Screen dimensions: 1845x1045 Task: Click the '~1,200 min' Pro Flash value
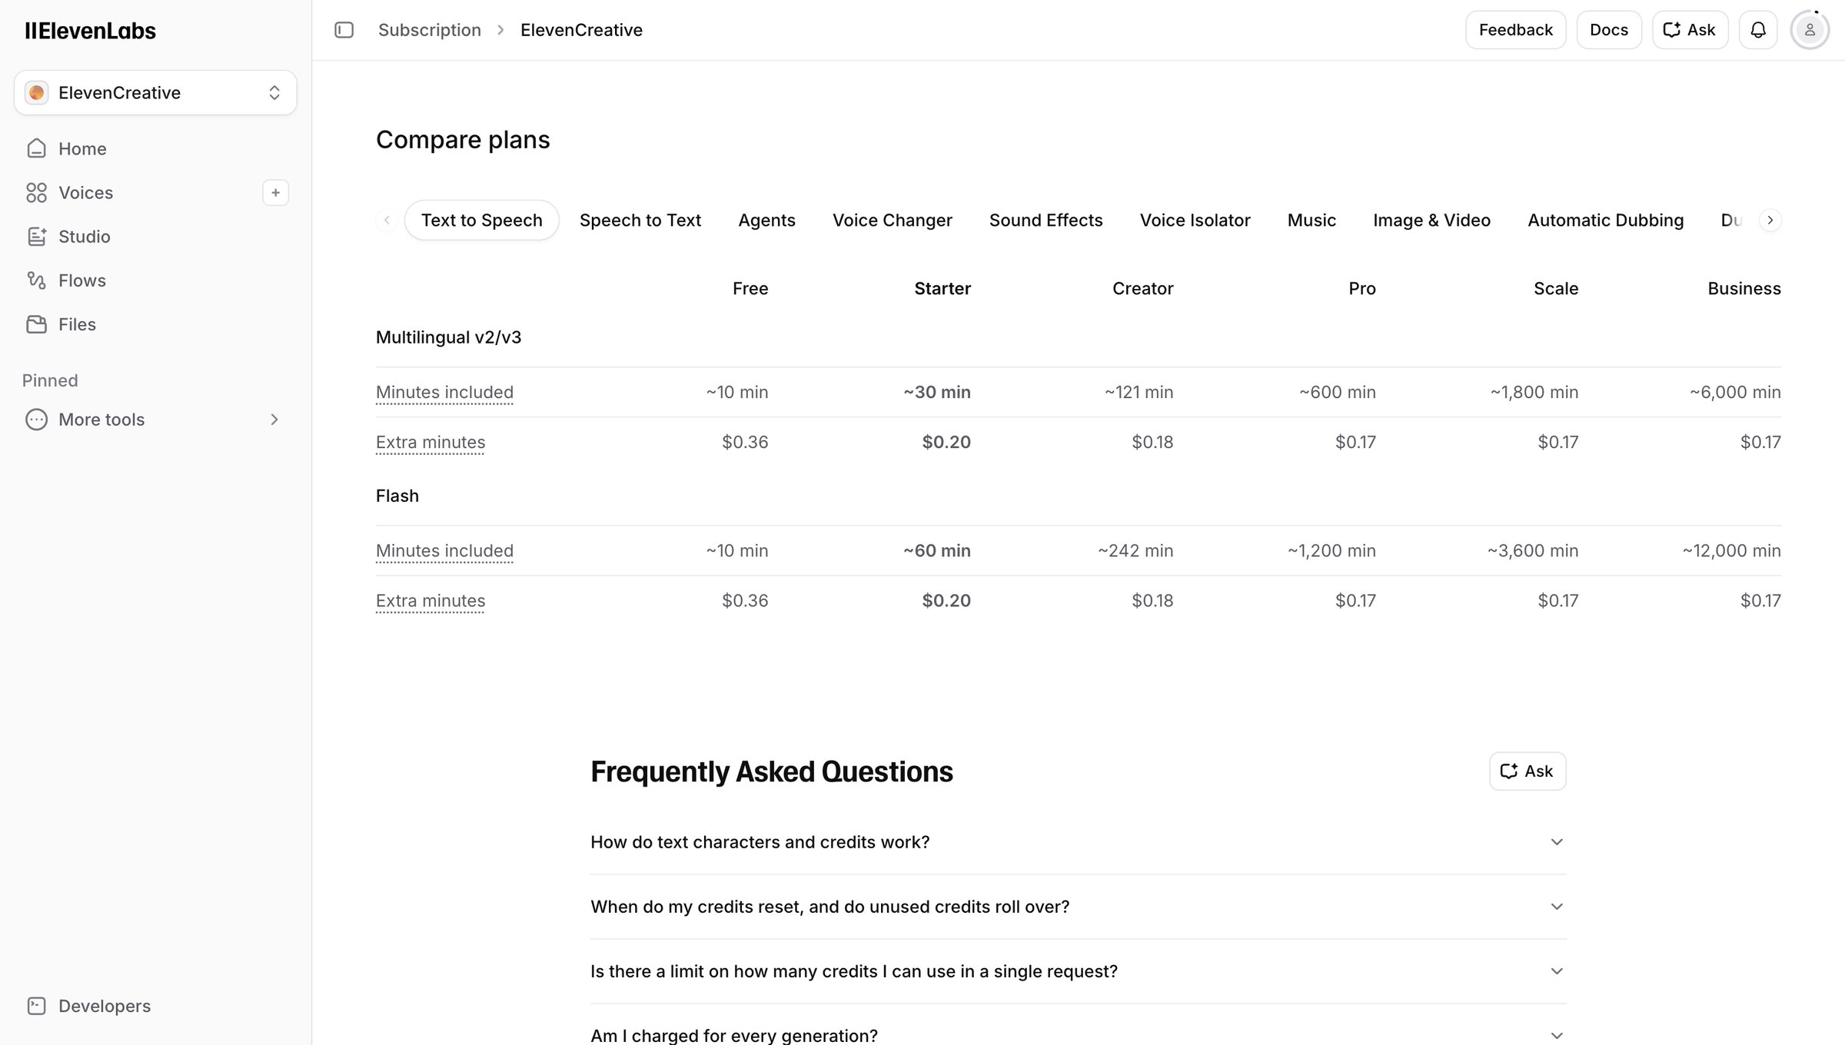click(x=1331, y=551)
